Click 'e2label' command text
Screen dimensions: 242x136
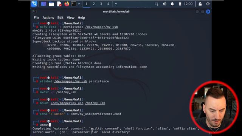(x=46, y=81)
